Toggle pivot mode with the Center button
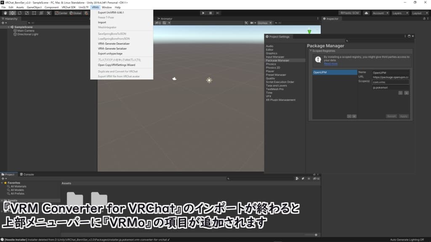Image resolution: width=431 pixels, height=242 pixels. click(61, 13)
